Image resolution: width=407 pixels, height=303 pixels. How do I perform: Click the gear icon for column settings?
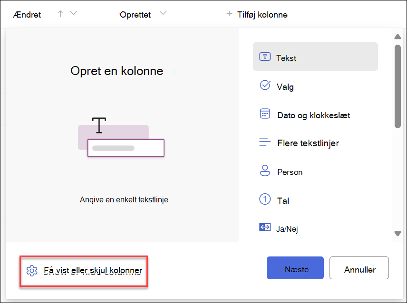point(32,271)
